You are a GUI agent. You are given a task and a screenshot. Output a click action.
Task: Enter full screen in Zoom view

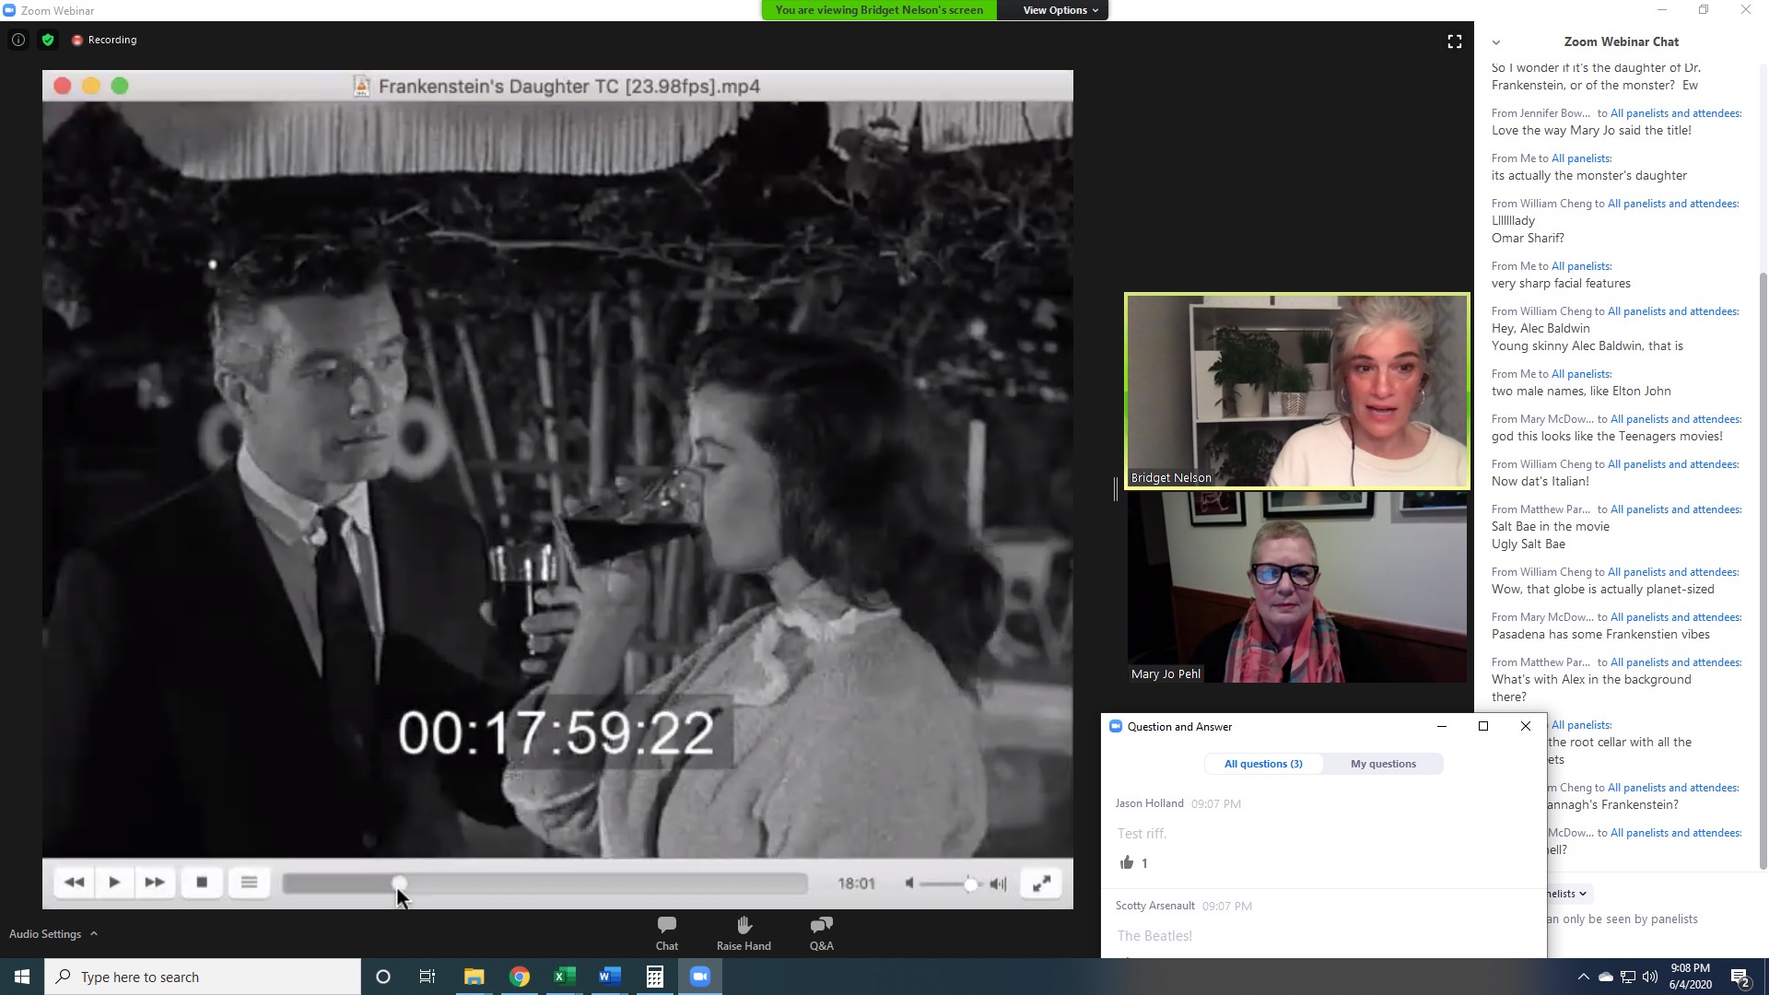pos(1454,41)
